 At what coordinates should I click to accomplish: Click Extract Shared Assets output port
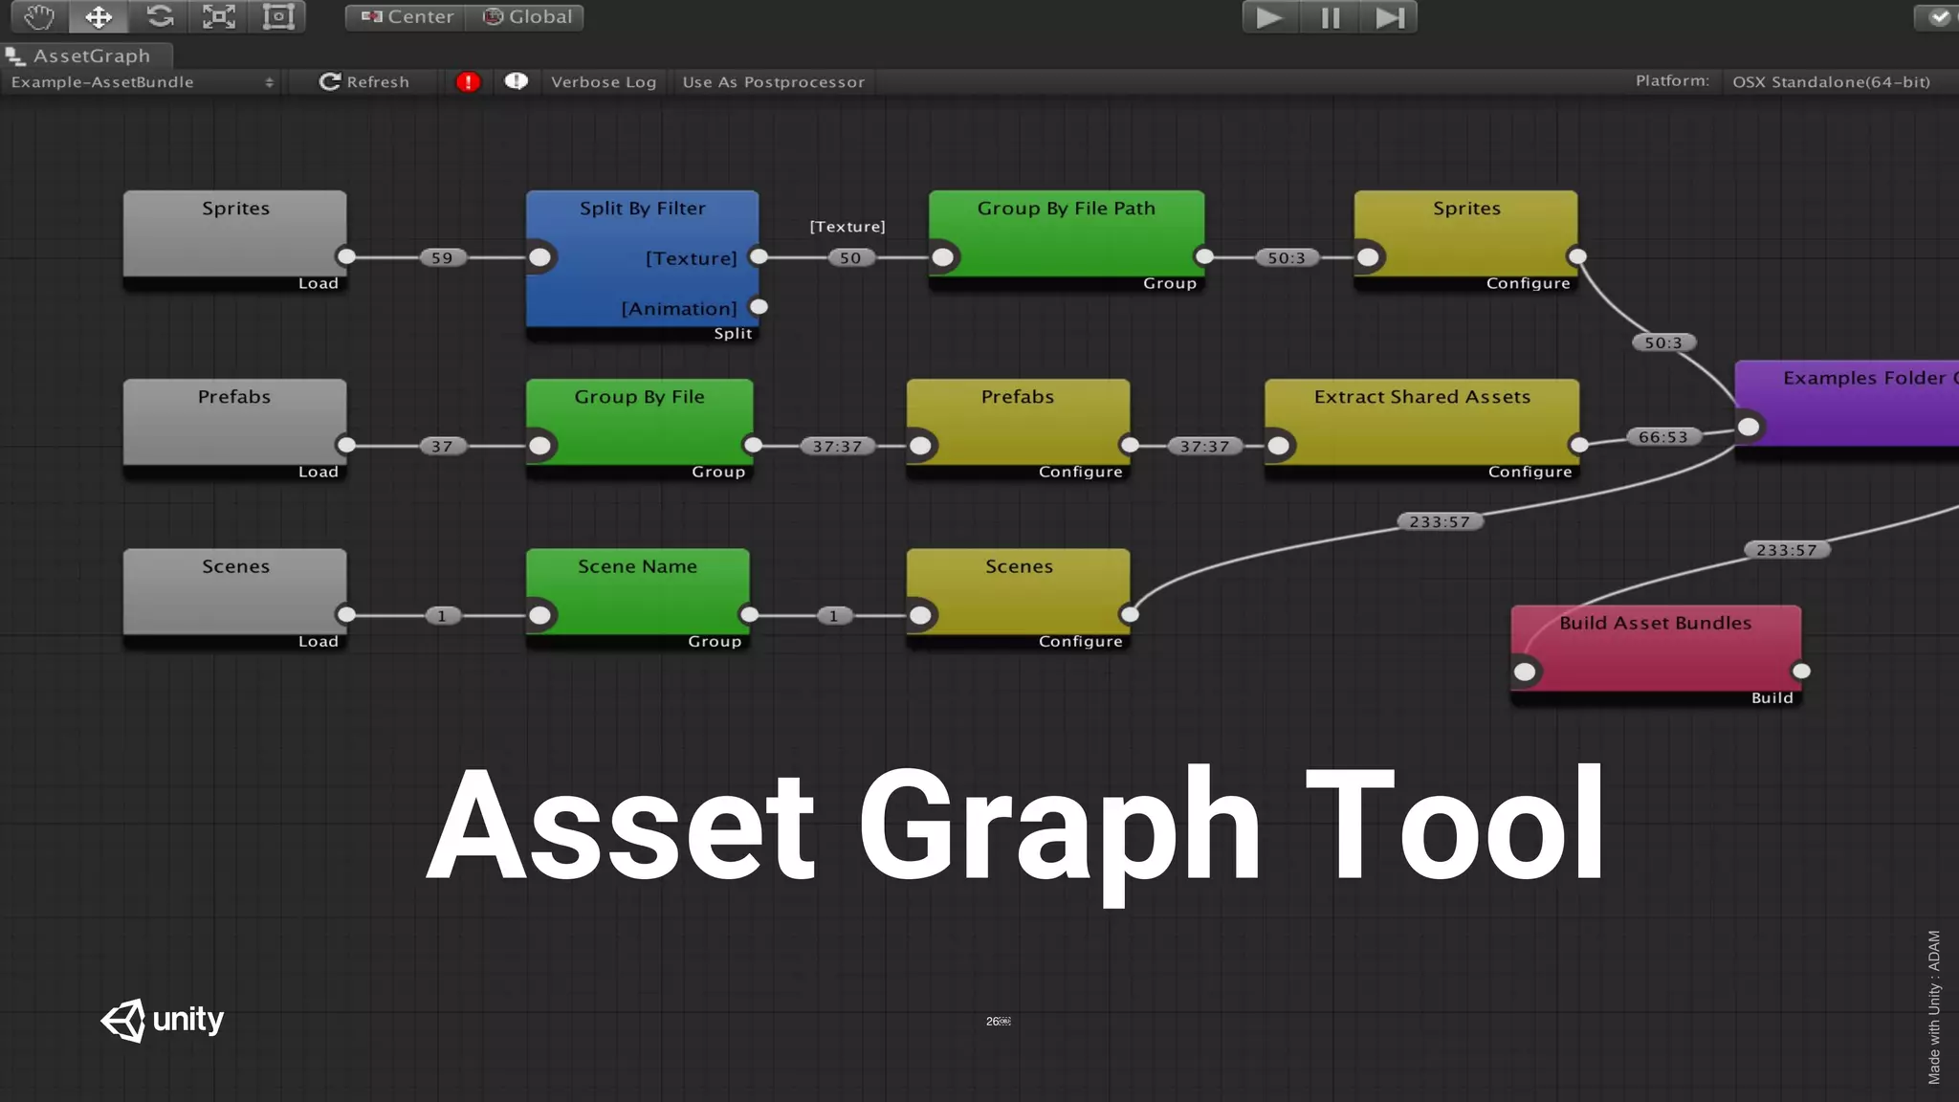pos(1580,445)
